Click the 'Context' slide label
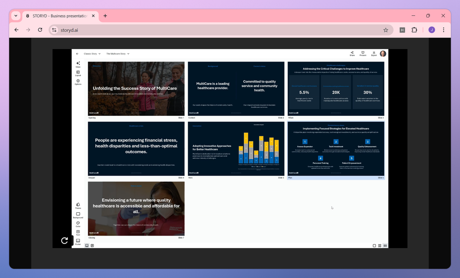 coord(192,118)
